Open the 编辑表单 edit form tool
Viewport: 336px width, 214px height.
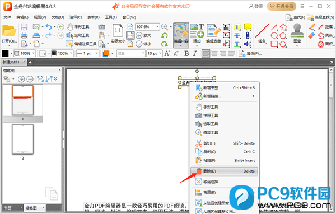click(213, 34)
